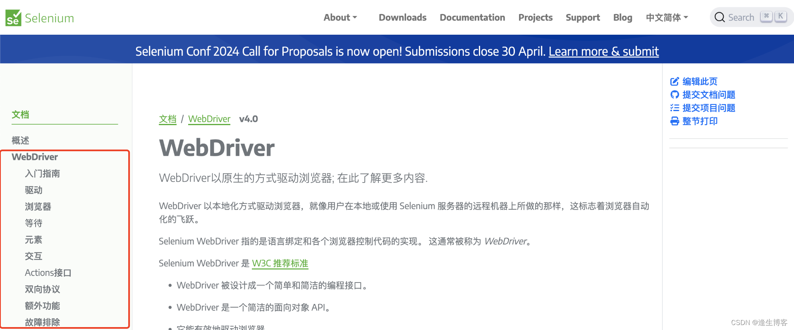Image resolution: width=794 pixels, height=330 pixels.
Task: Click the edit-page pencil icon
Action: point(674,81)
